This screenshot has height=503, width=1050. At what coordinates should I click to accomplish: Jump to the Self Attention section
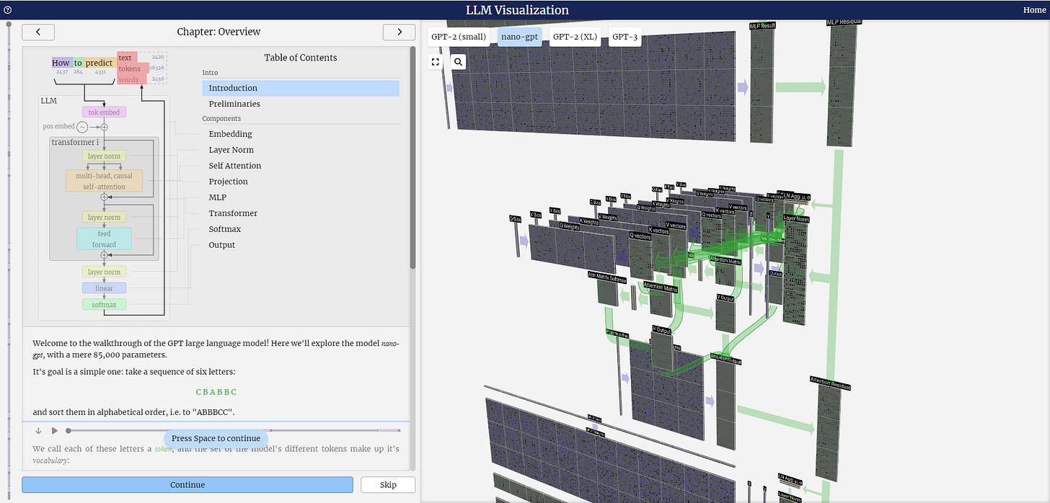pos(235,166)
